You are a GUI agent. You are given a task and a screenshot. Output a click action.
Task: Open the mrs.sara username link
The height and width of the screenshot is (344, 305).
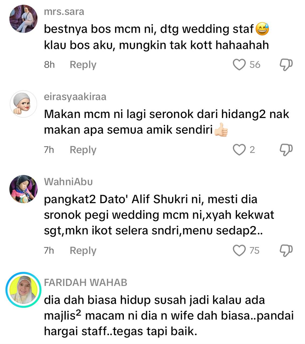point(64,12)
